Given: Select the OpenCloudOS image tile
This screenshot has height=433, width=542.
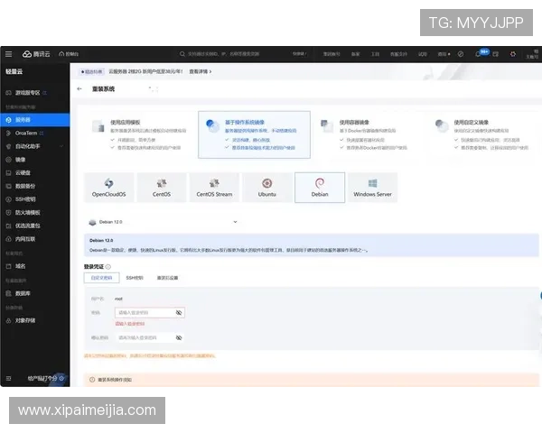Looking at the screenshot, I should coord(111,188).
